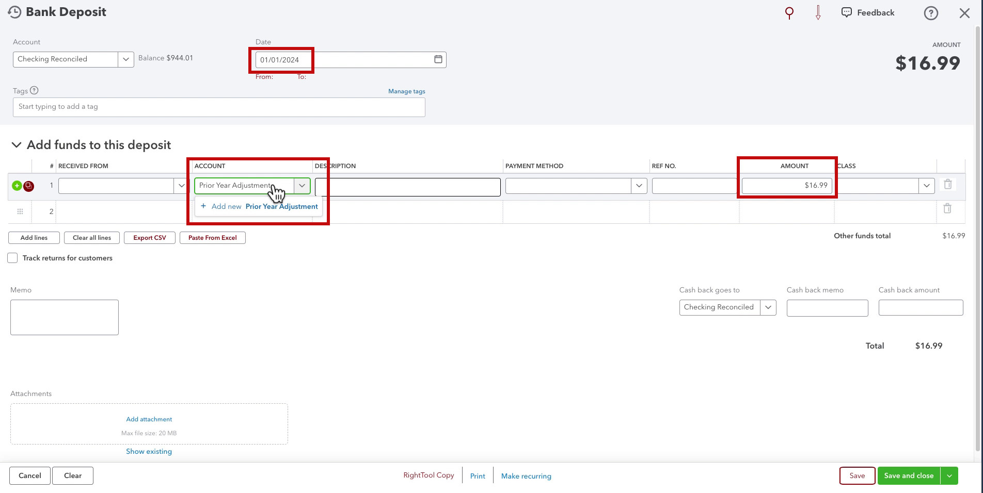Click the red pin icon in header
The image size is (983, 493).
(789, 13)
